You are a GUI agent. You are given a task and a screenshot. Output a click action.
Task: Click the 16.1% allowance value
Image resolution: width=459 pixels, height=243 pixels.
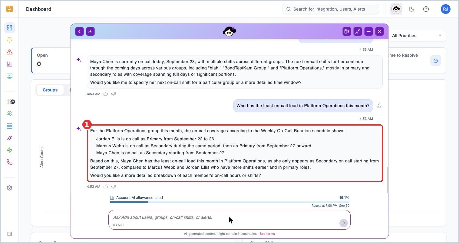344,198
